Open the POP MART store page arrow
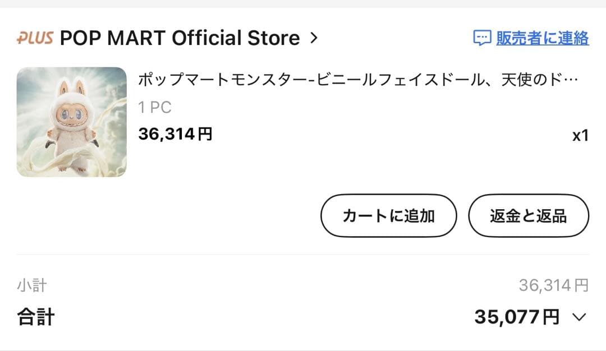This screenshot has height=351, width=606. tap(313, 38)
